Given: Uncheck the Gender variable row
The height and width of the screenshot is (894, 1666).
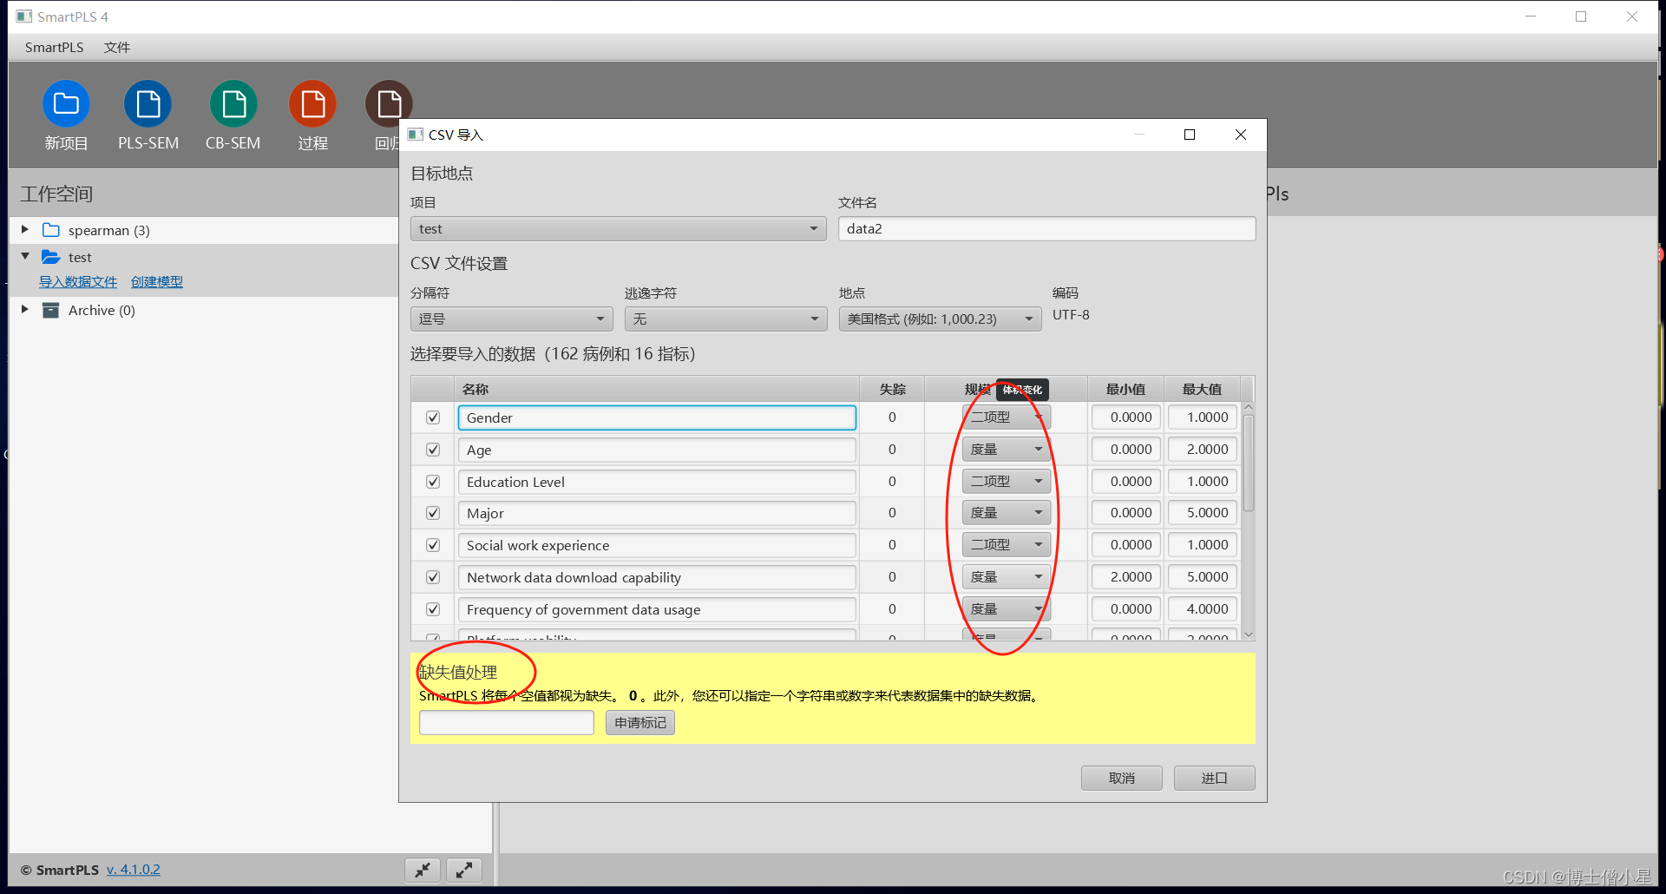Looking at the screenshot, I should tap(432, 417).
